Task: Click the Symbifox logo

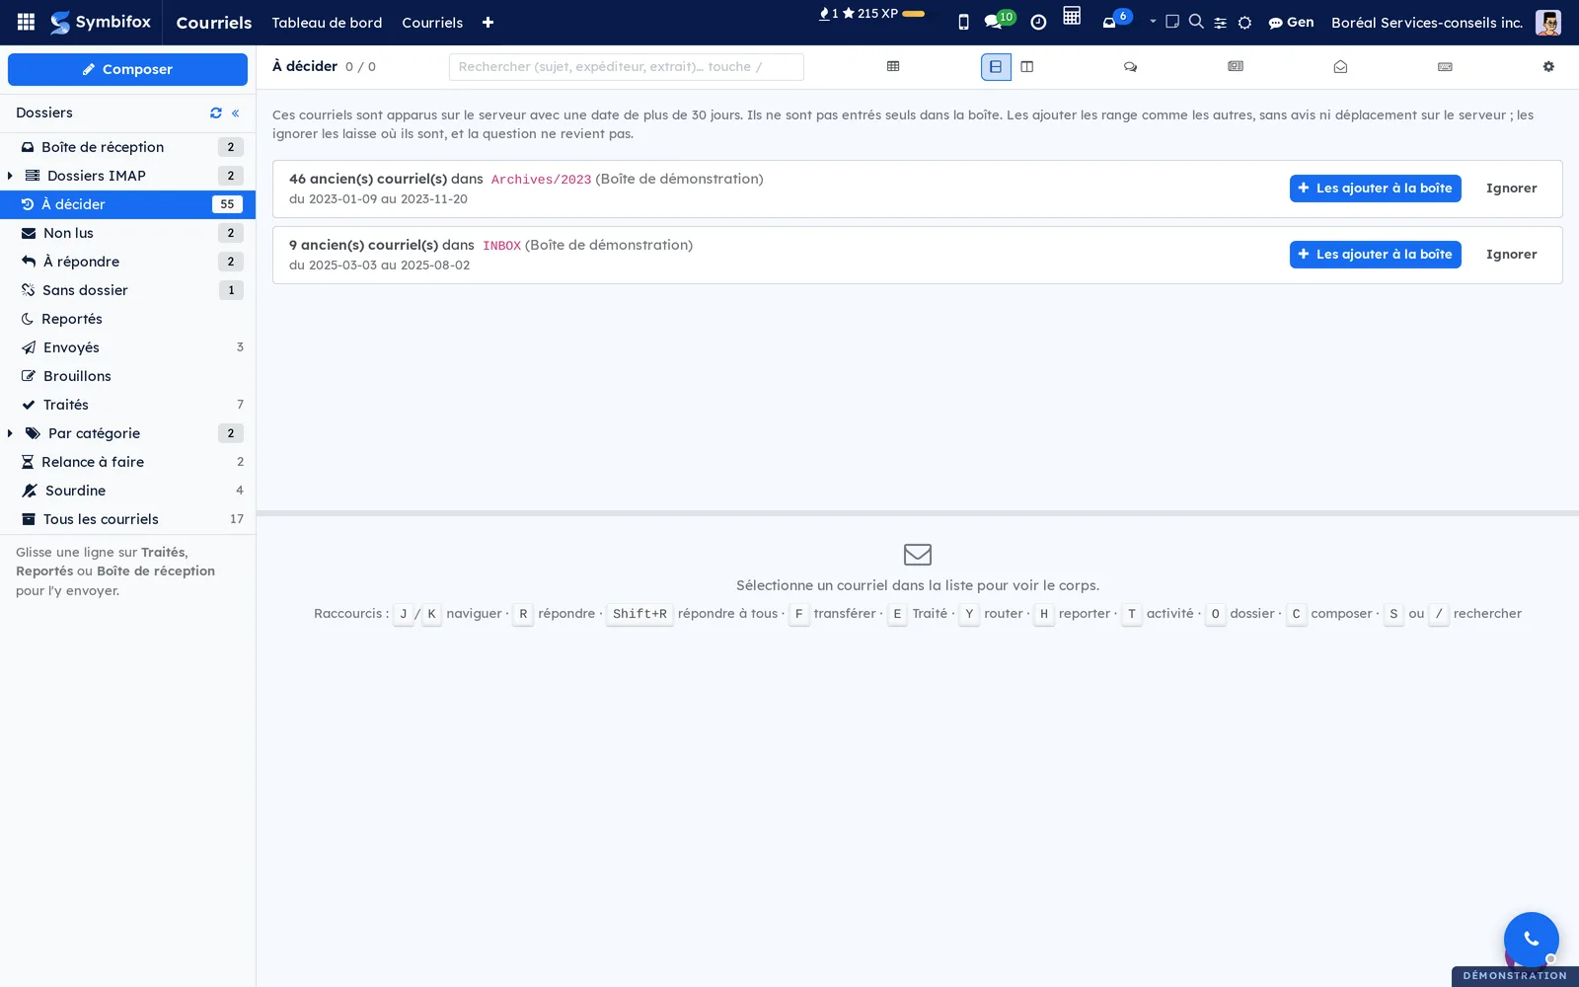Action: pyautogui.click(x=101, y=22)
